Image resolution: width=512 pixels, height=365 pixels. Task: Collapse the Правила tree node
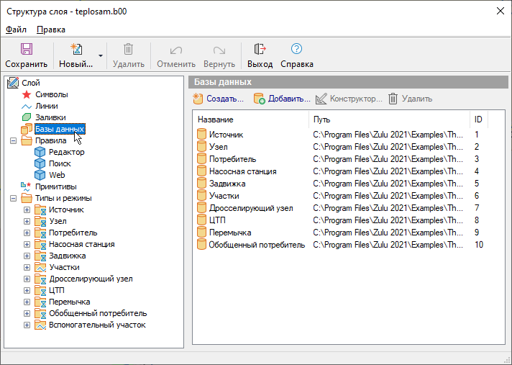(x=14, y=140)
